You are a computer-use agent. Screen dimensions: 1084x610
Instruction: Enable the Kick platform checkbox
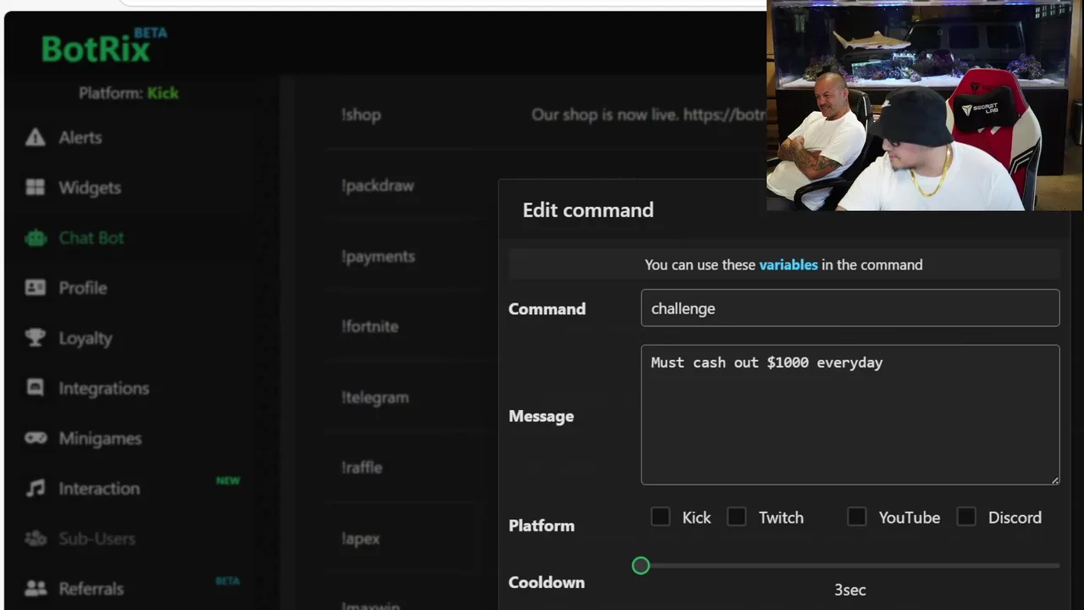[x=661, y=517]
